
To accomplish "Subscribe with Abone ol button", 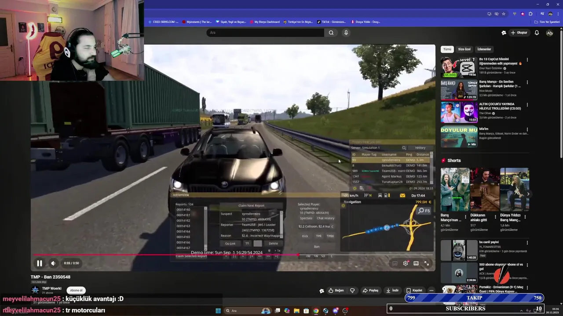I will point(76,290).
